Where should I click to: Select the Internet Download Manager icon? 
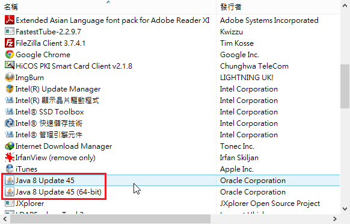click(x=10, y=146)
